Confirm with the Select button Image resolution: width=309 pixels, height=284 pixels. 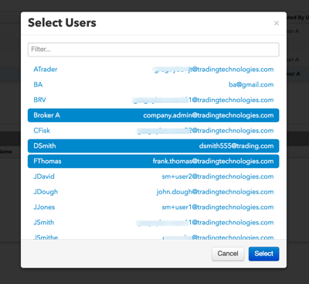pos(263,254)
